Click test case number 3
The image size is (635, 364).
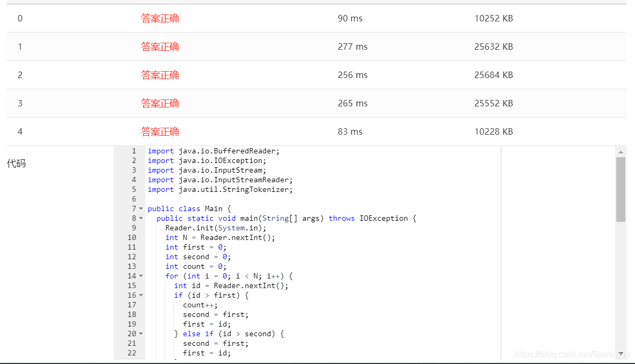(20, 103)
